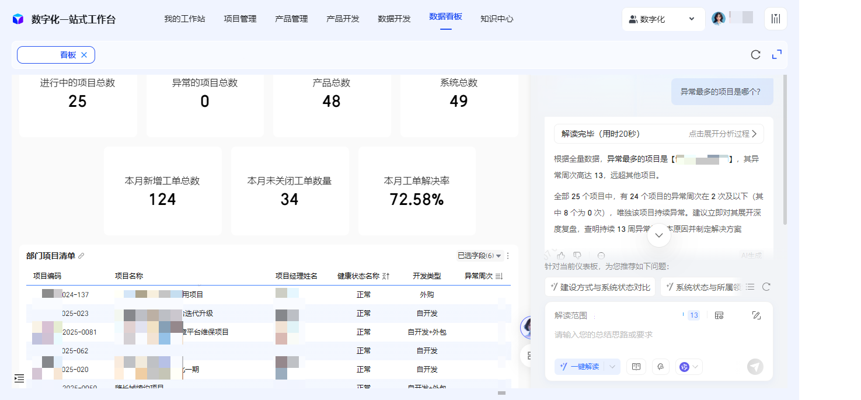Refresh the dashboard using the reload icon
Viewport: 861px width, 400px height.
[755, 55]
